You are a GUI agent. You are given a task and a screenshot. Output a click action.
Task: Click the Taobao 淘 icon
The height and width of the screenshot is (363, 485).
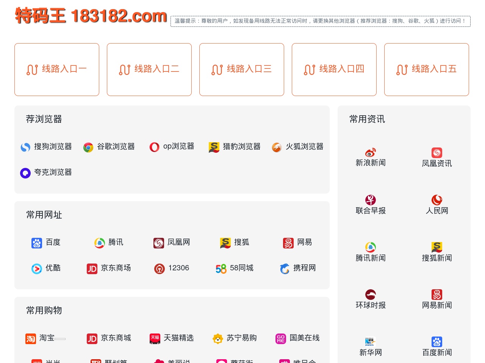pyautogui.click(x=31, y=338)
